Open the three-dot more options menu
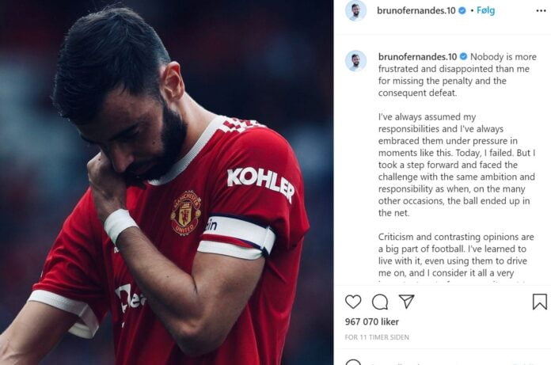Image resolution: width=551 pixels, height=365 pixels. [x=539, y=11]
